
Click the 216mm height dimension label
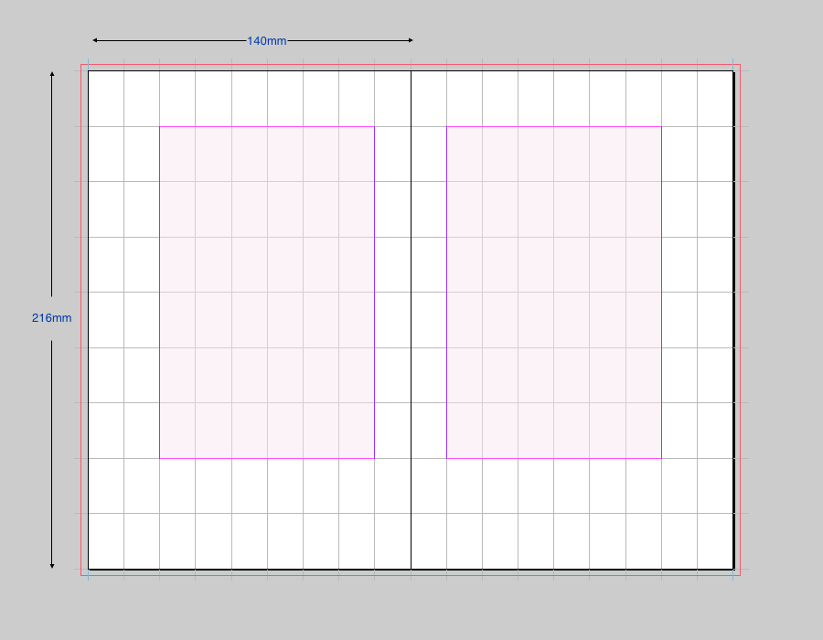51,318
